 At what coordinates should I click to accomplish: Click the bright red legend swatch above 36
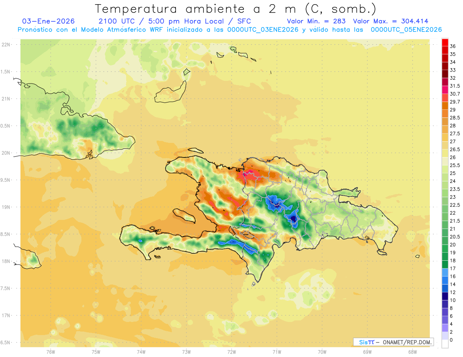(x=445, y=42)
